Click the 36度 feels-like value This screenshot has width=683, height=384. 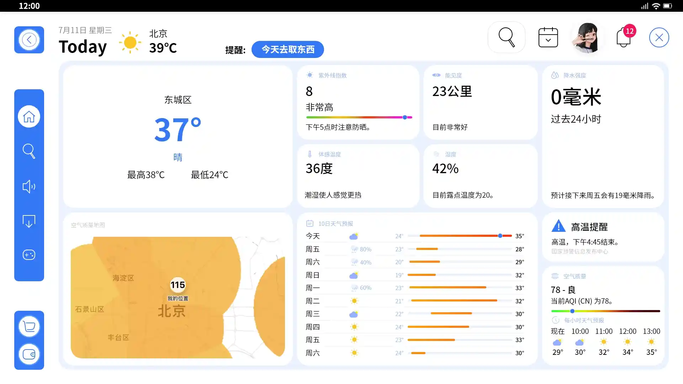pos(319,169)
